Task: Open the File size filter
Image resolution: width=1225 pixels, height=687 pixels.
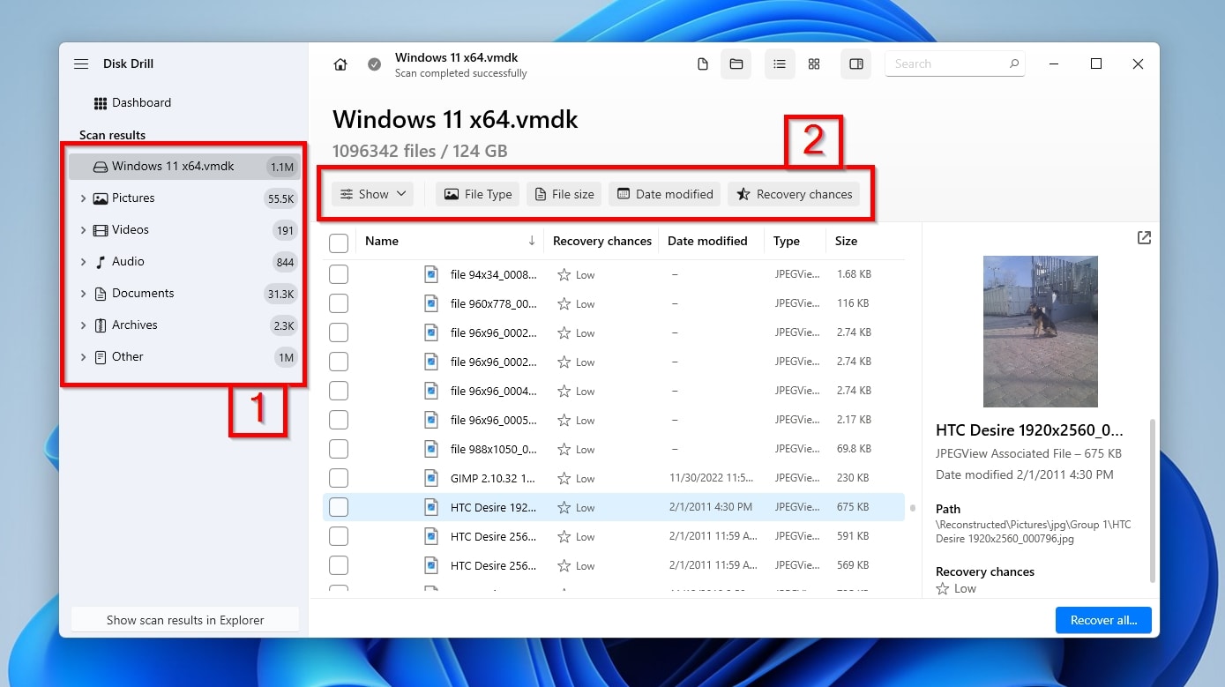Action: (564, 195)
